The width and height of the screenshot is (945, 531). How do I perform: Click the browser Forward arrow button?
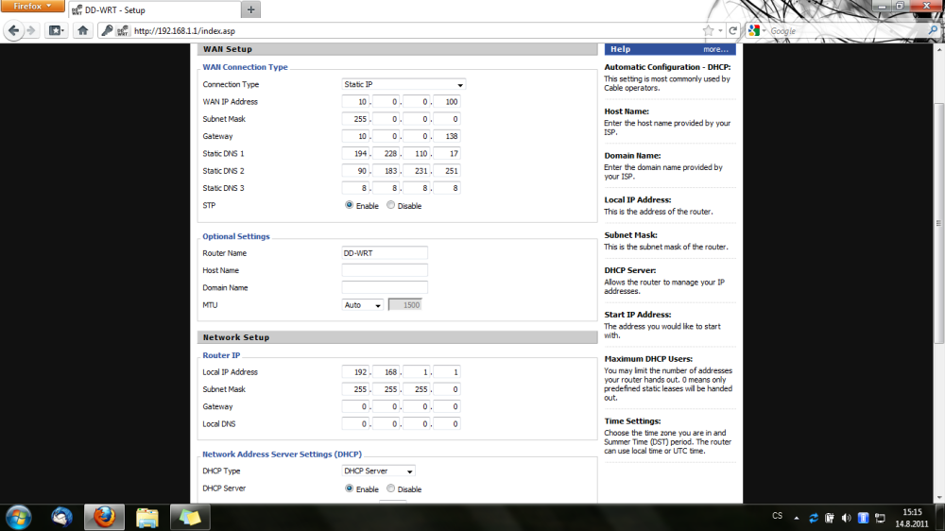[31, 30]
